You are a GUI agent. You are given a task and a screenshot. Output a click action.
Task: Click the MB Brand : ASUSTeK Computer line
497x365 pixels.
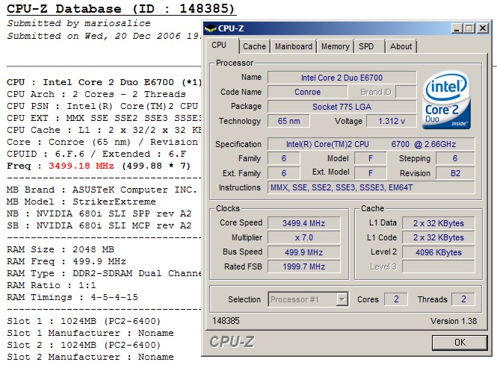click(x=102, y=190)
